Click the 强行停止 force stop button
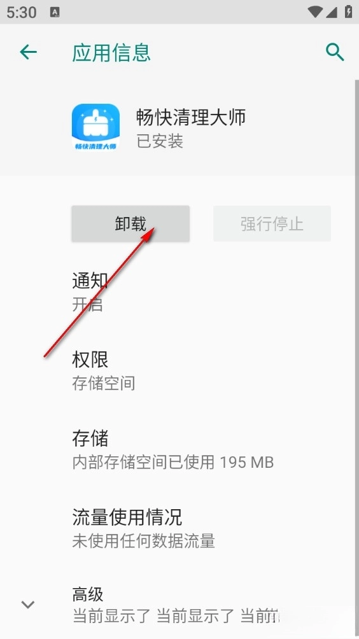This screenshot has height=639, width=359. (272, 224)
